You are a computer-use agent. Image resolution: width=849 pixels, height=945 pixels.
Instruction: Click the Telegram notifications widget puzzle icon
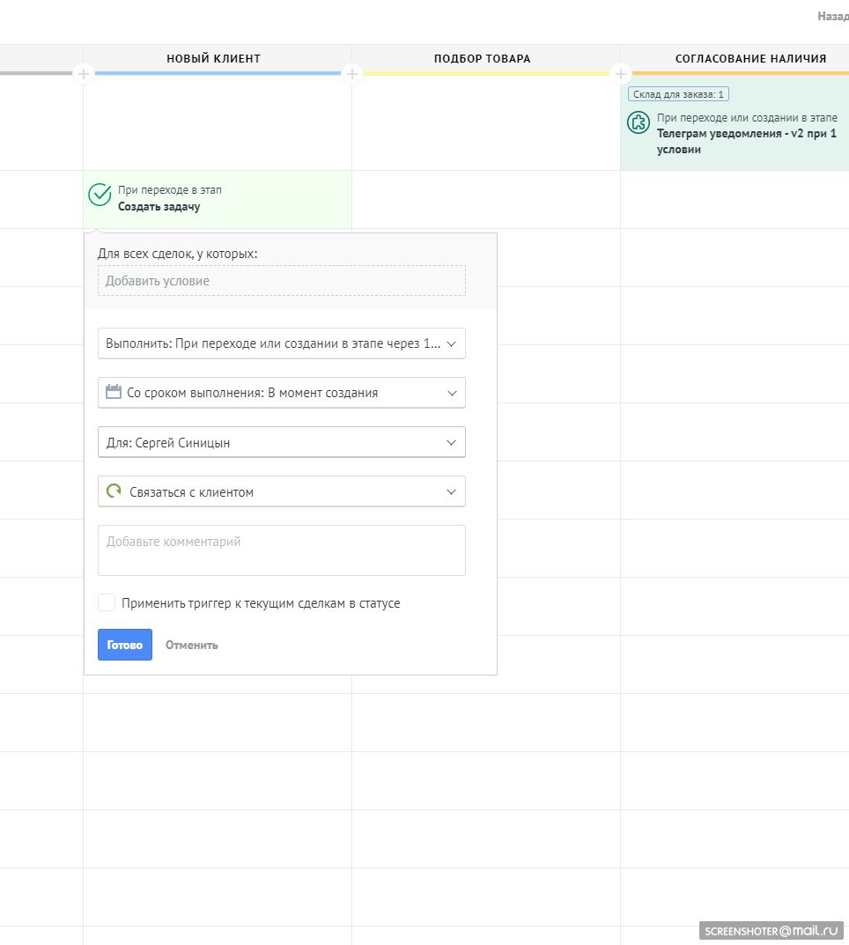pos(639,122)
